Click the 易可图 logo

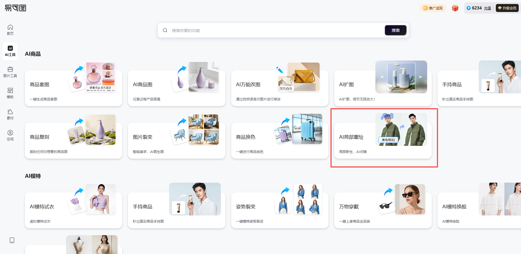point(15,8)
